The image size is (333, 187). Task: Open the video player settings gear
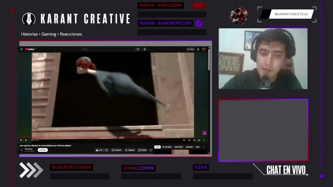coord(194,140)
